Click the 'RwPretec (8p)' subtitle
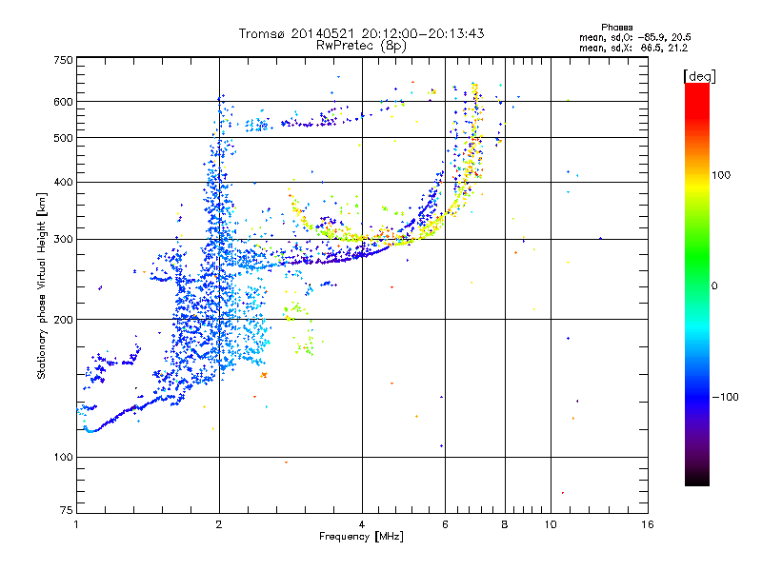This screenshot has width=762, height=571. [x=361, y=46]
